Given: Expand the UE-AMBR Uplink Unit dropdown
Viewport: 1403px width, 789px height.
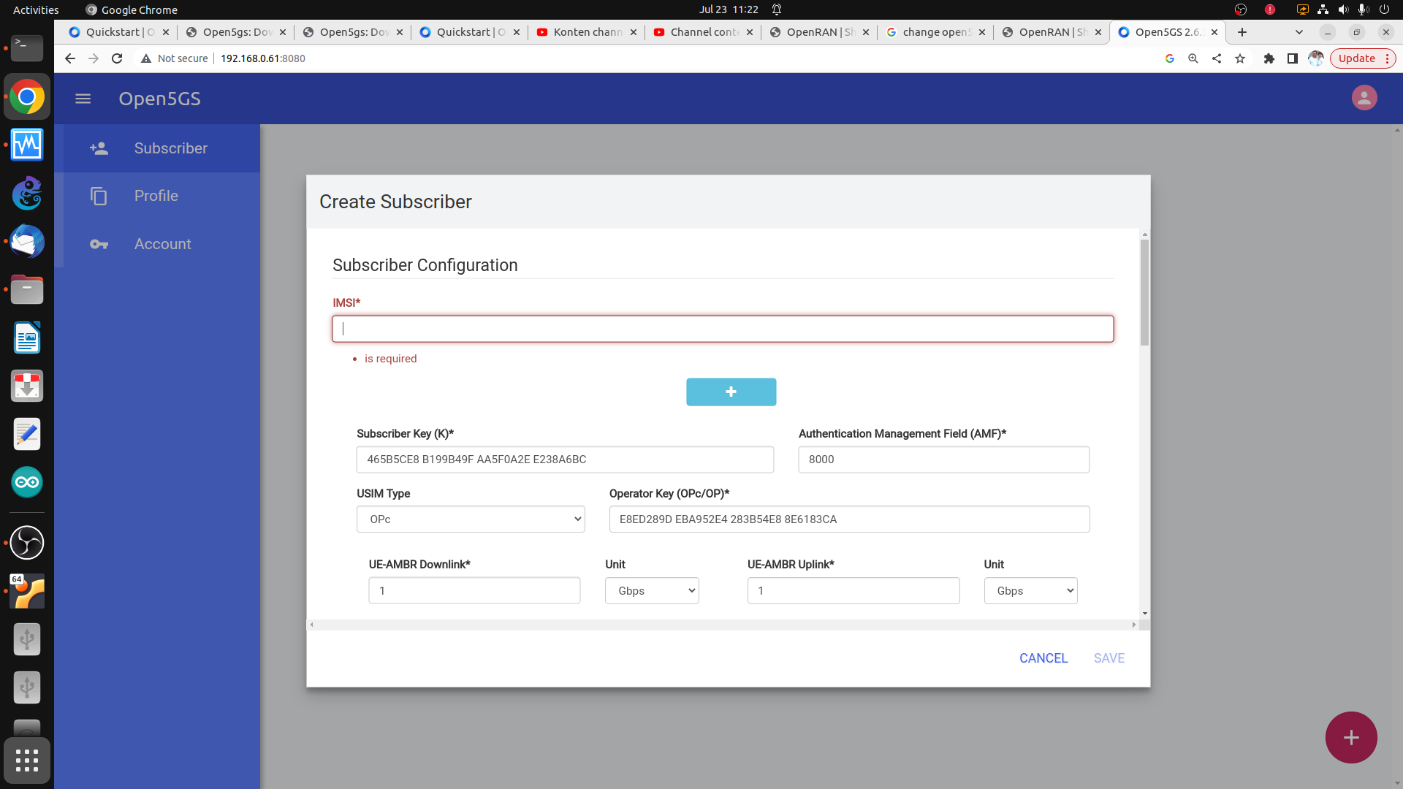Looking at the screenshot, I should (1030, 591).
